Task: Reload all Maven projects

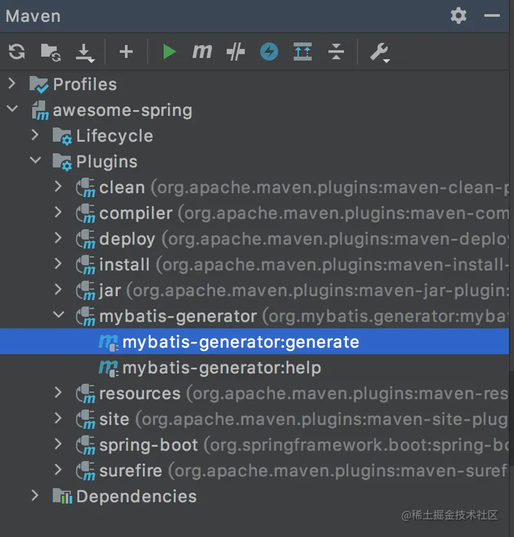Action: pyautogui.click(x=17, y=52)
